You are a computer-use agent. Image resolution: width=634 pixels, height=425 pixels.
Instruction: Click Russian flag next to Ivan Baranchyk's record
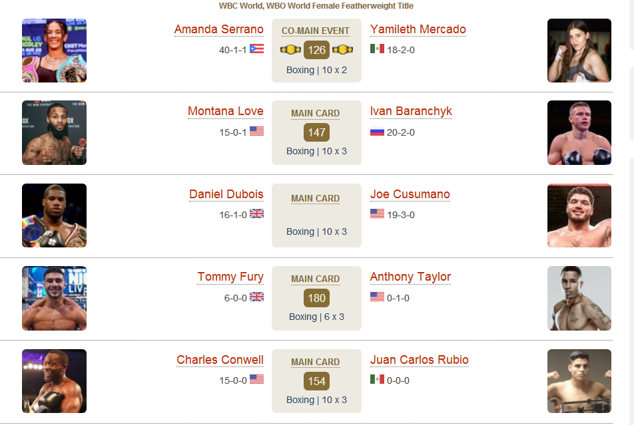pyautogui.click(x=377, y=132)
